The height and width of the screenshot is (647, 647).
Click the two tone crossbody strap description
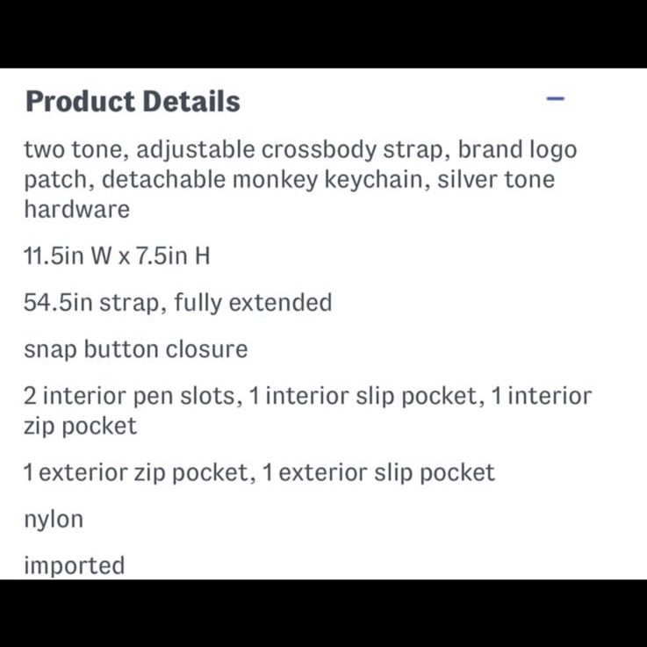[300, 179]
